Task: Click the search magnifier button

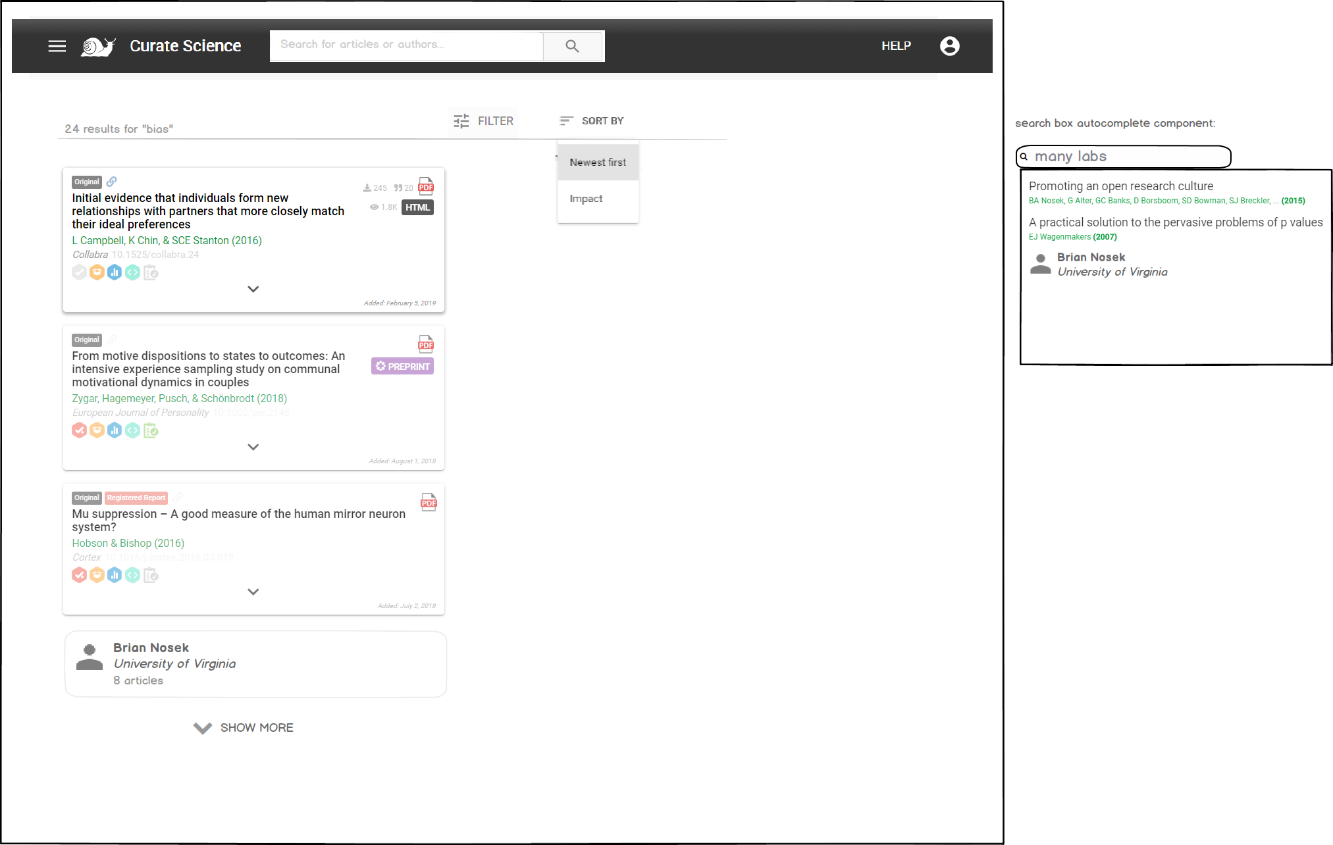Action: [572, 46]
